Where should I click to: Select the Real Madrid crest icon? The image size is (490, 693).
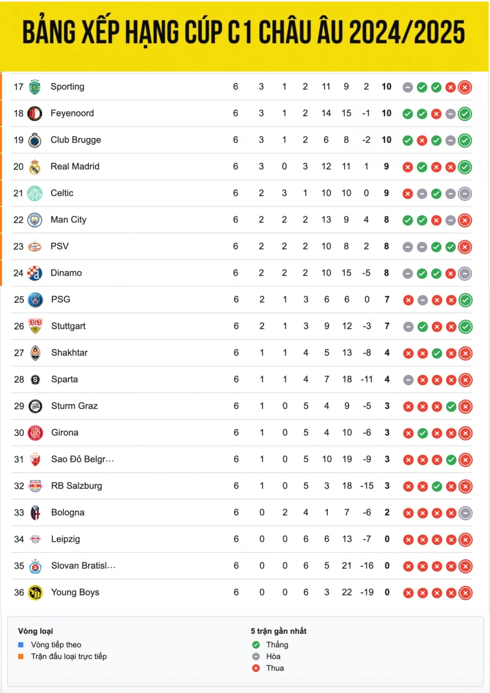[x=35, y=167]
